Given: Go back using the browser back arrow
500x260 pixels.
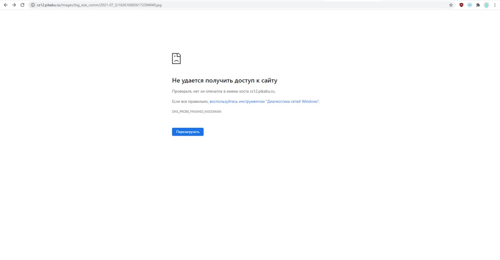Looking at the screenshot, I should 5,5.
